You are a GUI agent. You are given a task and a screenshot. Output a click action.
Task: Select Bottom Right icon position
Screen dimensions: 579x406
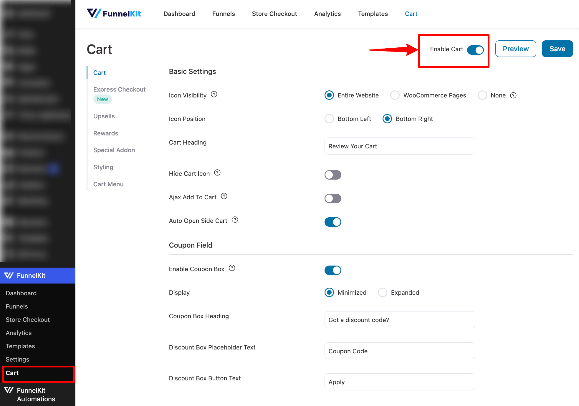pyautogui.click(x=387, y=119)
